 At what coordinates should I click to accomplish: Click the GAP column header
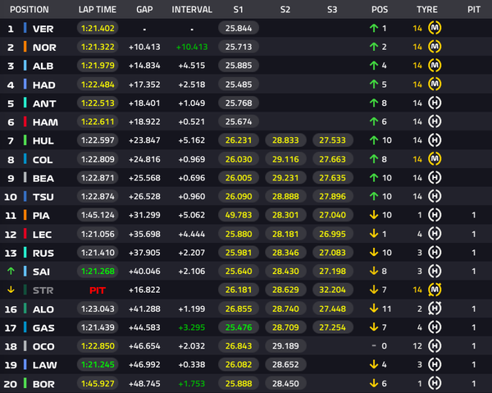point(144,9)
